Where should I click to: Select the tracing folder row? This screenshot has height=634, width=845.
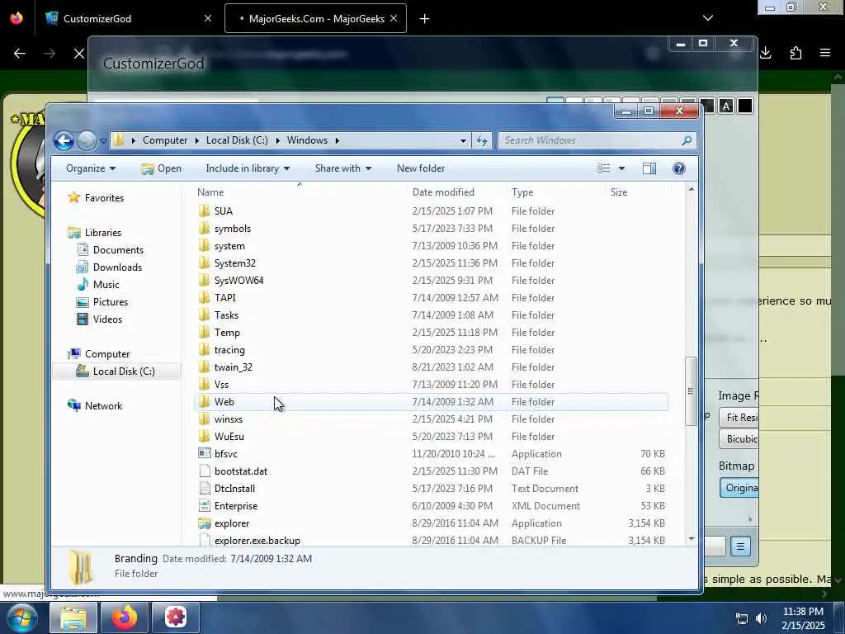(x=431, y=350)
